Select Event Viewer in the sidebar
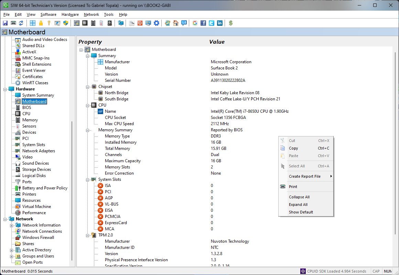Screen dimensions: 399x275 coord(34,70)
